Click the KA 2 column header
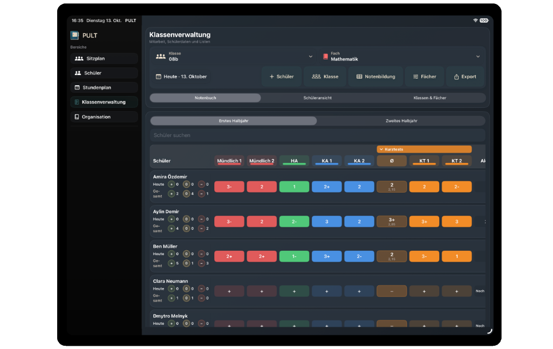The width and height of the screenshot is (553, 349). click(359, 161)
